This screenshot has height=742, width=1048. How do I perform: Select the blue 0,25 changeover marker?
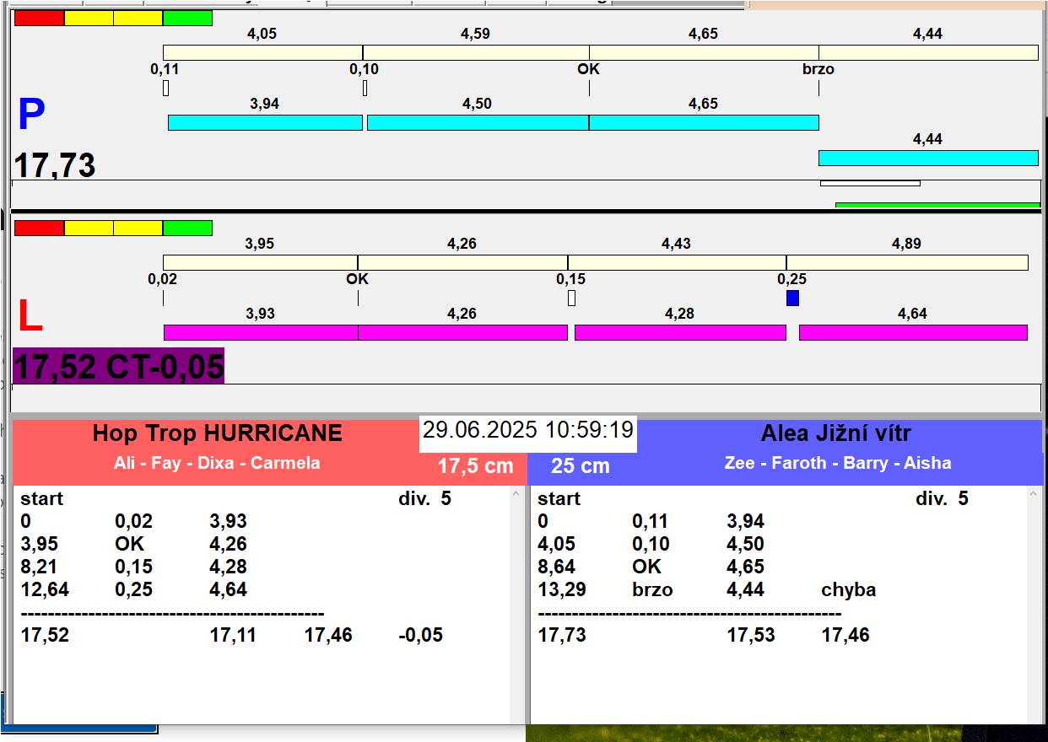[x=792, y=298]
